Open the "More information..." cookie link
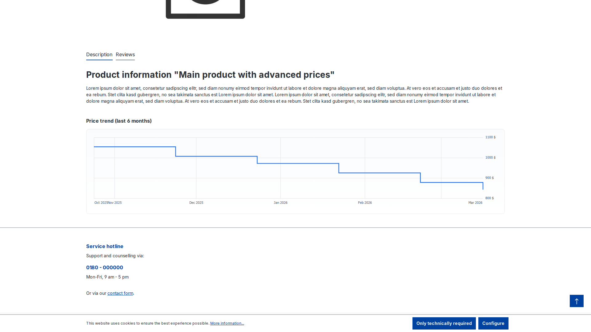 (x=227, y=323)
